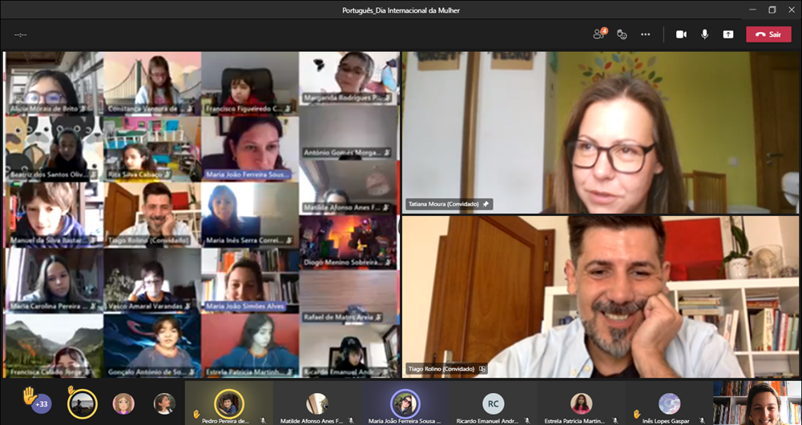Image resolution: width=802 pixels, height=425 pixels.
Task: Toggle the camera on or off
Action: (x=681, y=34)
